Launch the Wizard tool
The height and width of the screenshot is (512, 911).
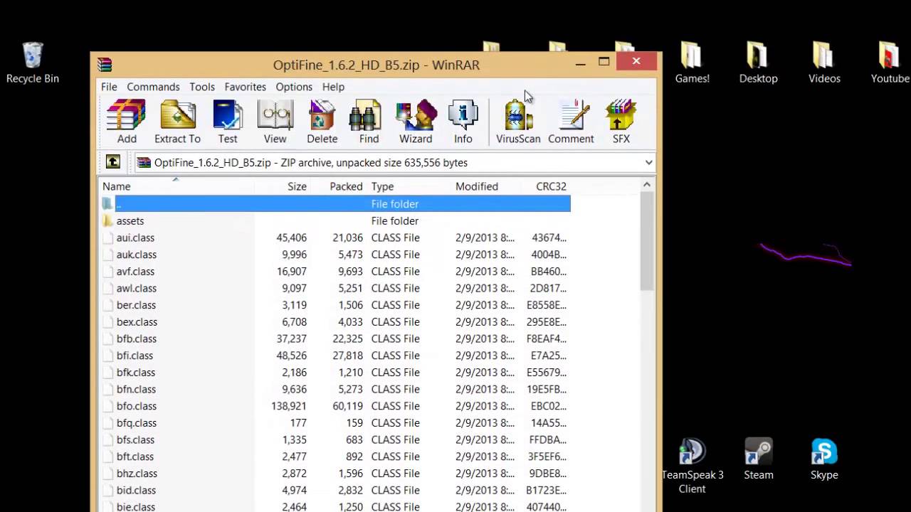point(416,122)
